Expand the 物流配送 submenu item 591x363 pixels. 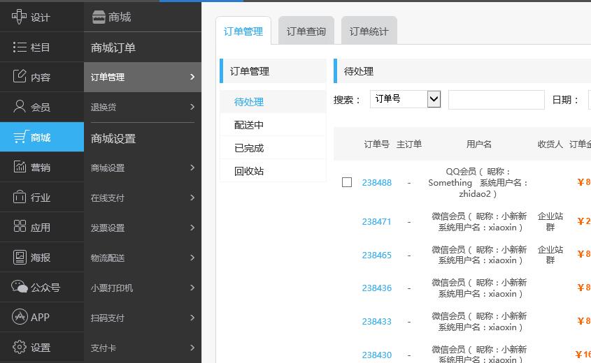point(143,258)
